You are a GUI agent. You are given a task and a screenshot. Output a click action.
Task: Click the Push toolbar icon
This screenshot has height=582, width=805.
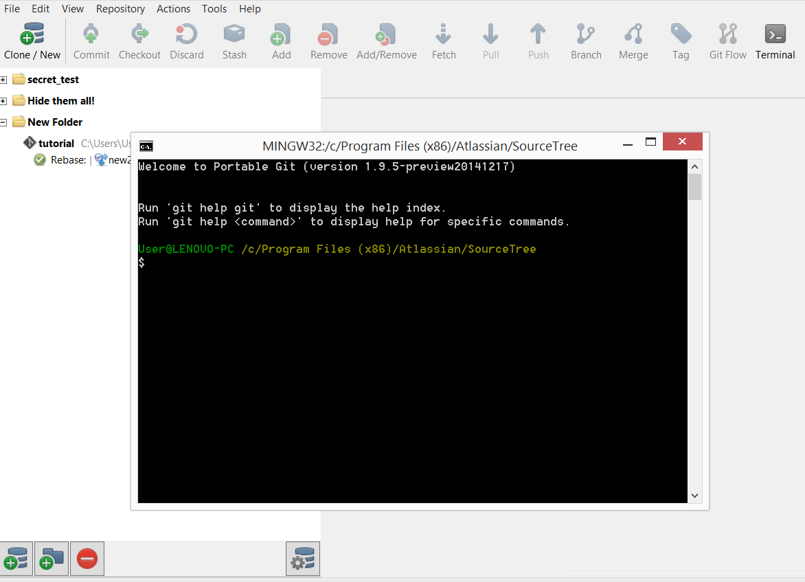538,34
